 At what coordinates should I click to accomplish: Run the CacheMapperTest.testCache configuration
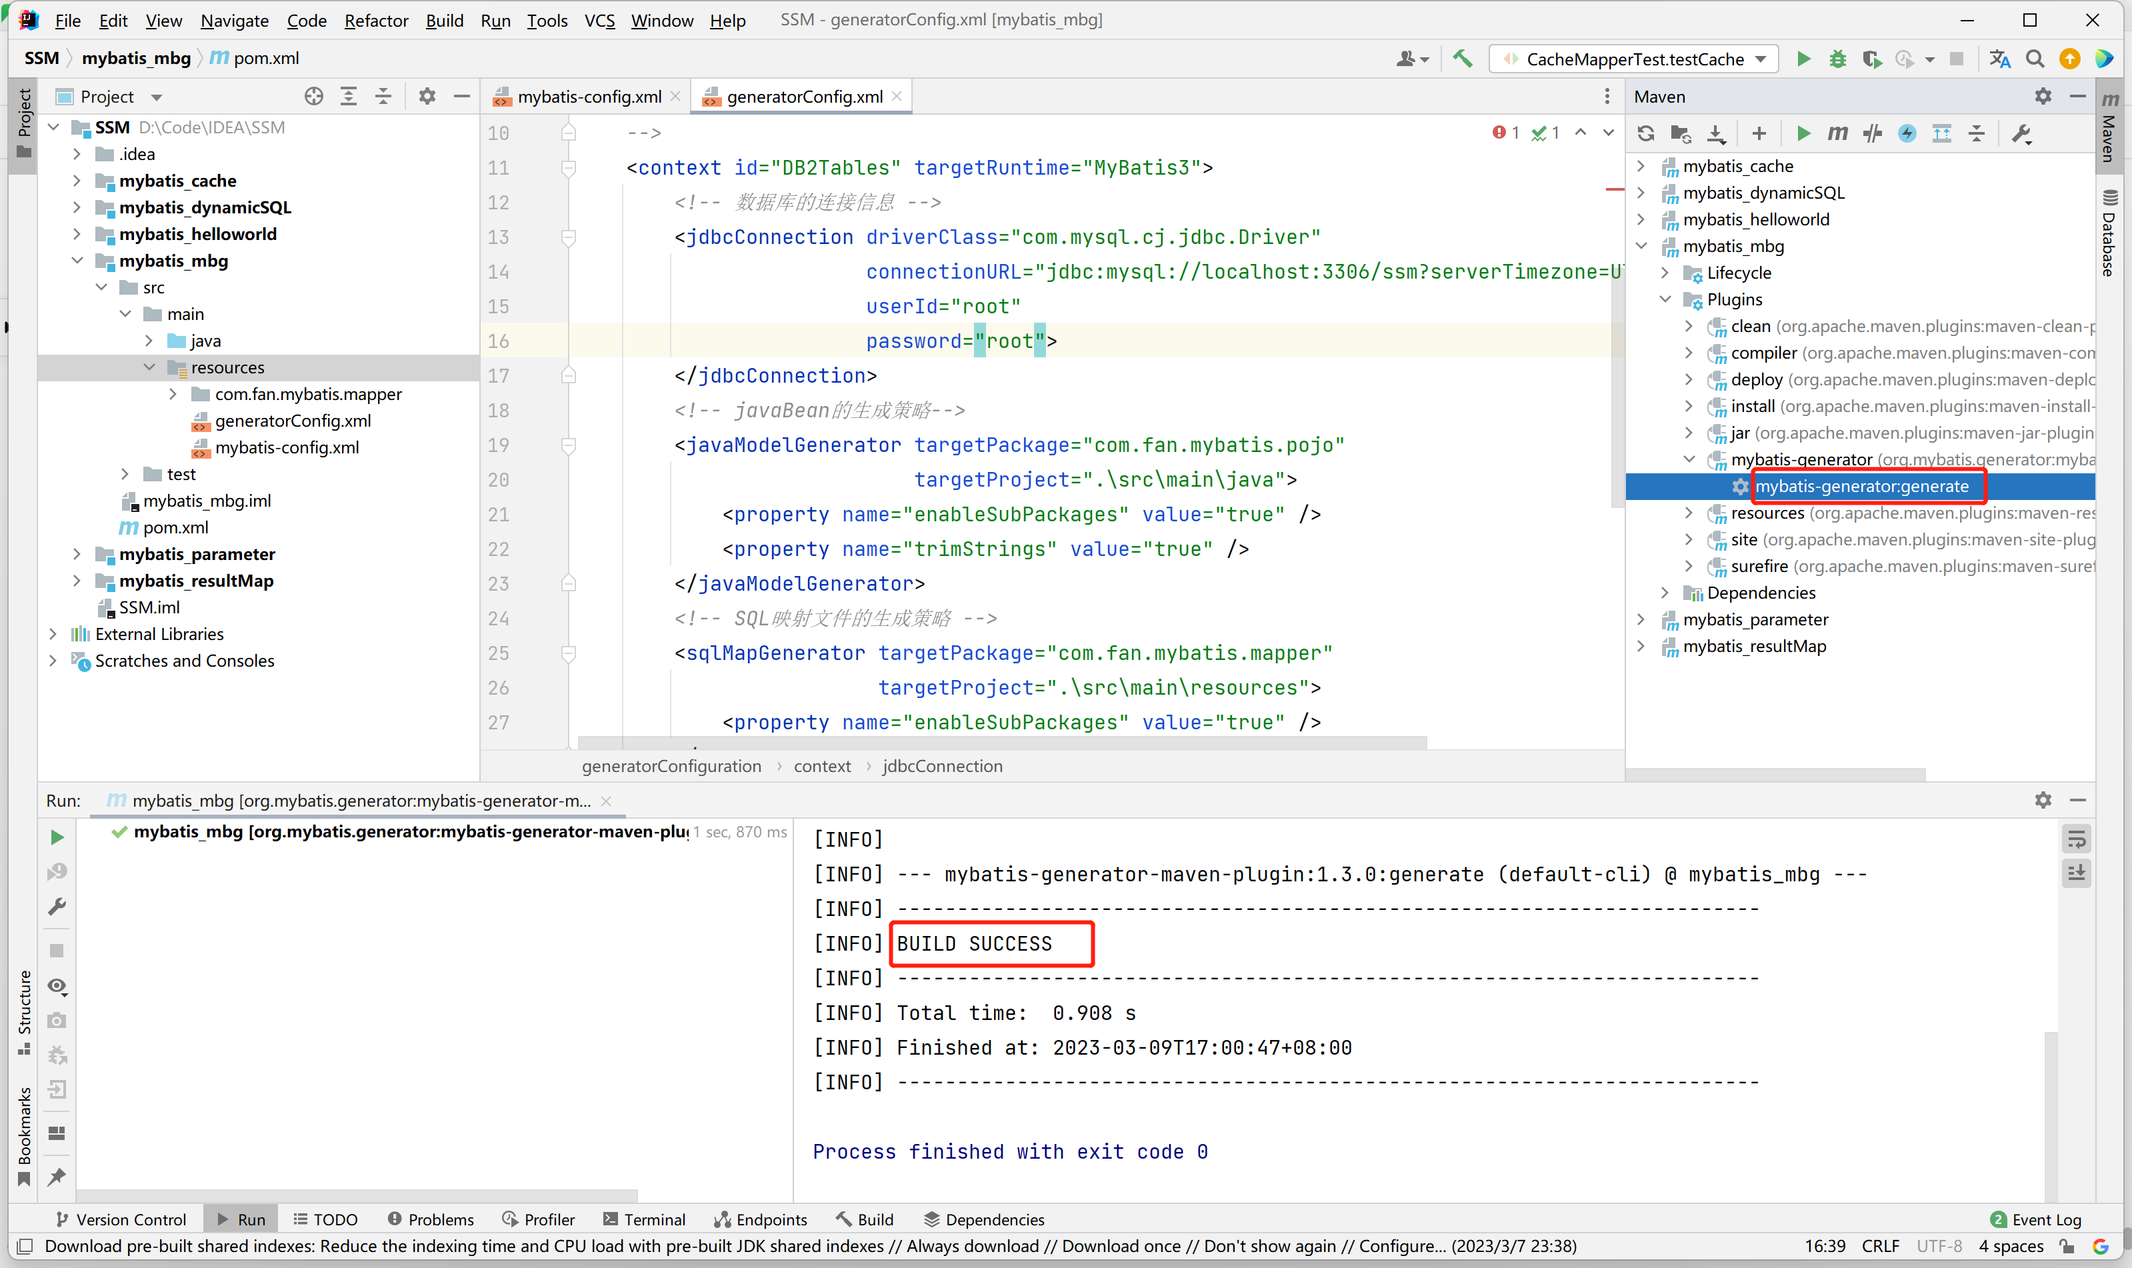[x=1802, y=59]
